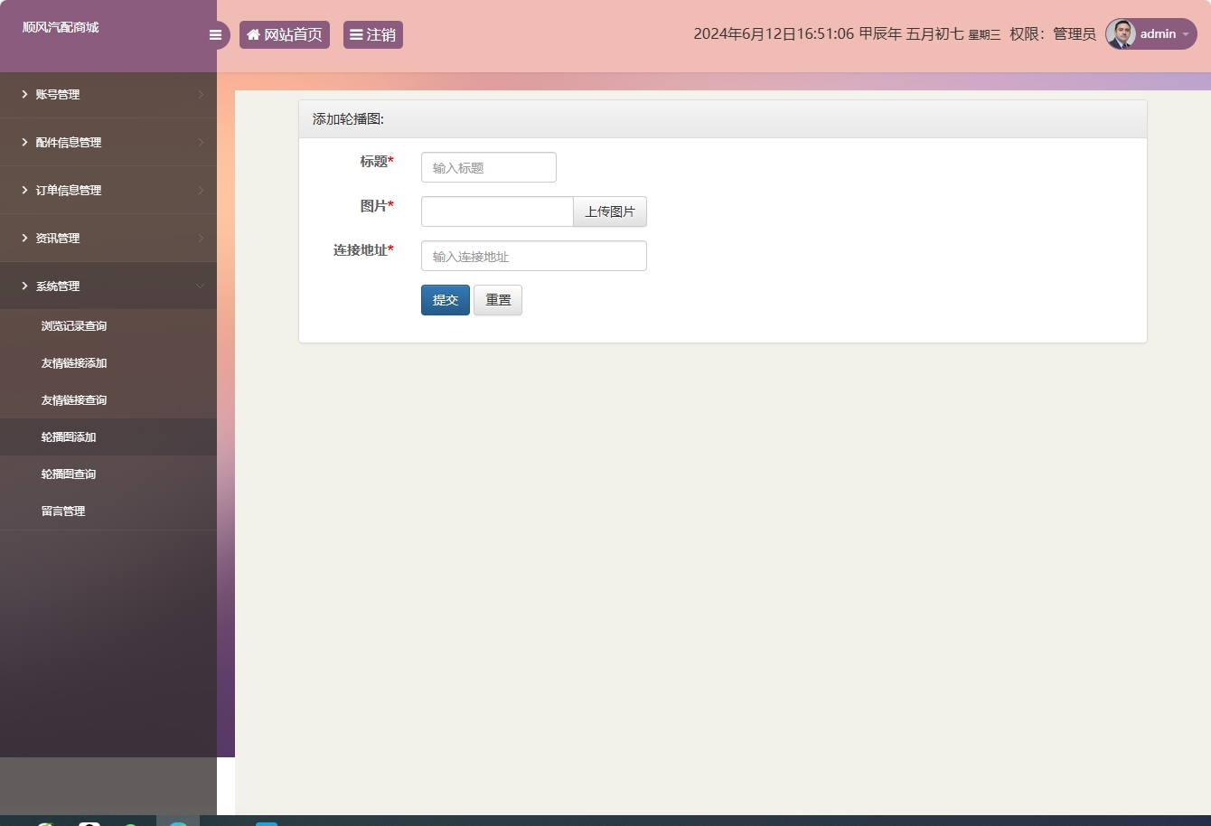Image resolution: width=1211 pixels, height=826 pixels.
Task: Click the hamburger menu icon beside the logo
Action: 215,34
